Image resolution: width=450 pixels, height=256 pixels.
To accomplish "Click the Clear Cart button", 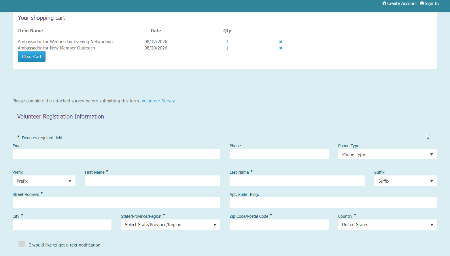I will point(32,56).
